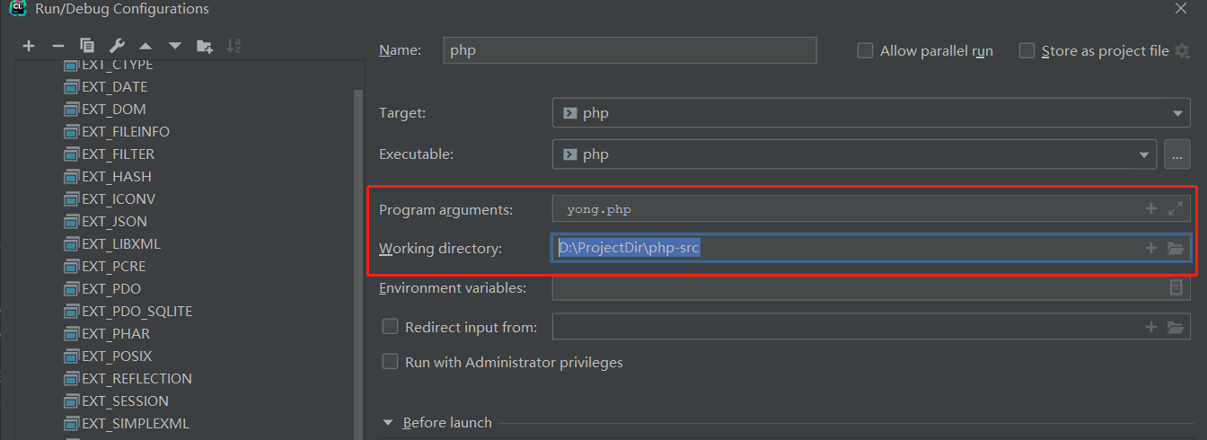The width and height of the screenshot is (1207, 440).
Task: Collapse the Before launch section
Action: 389,423
